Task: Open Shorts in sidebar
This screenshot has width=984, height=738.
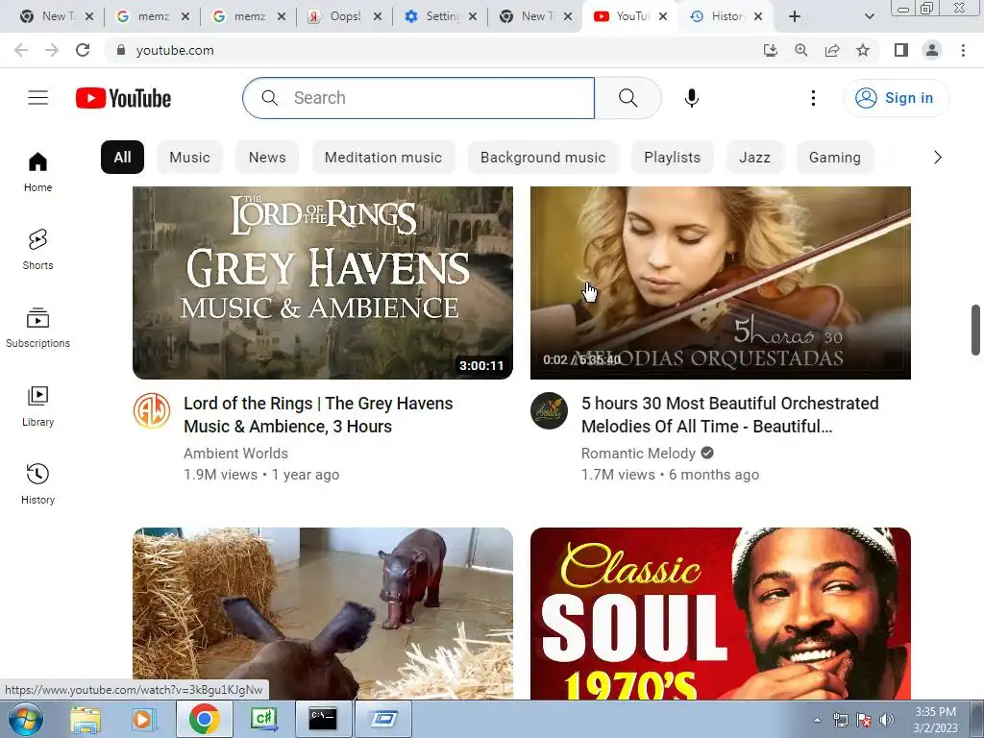Action: pyautogui.click(x=37, y=250)
